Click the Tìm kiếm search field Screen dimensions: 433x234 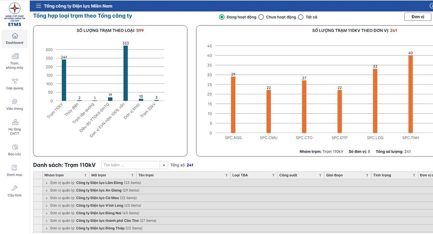(130, 165)
